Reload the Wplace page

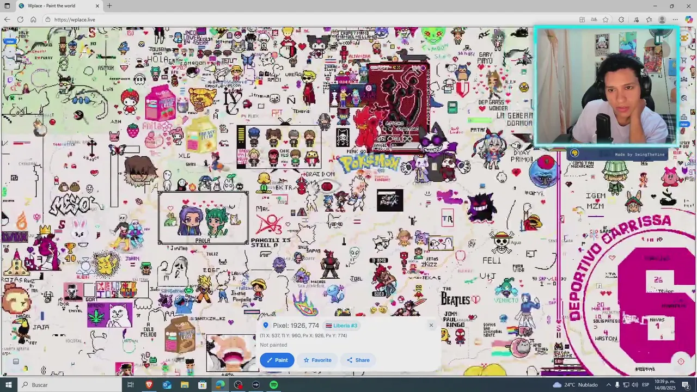[20, 20]
